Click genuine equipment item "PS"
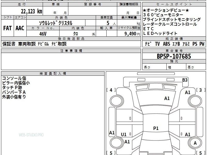This screenshot has width=207, height=155. [x=195, y=44]
